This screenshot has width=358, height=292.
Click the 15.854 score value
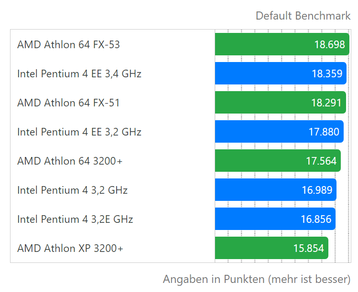coord(309,248)
